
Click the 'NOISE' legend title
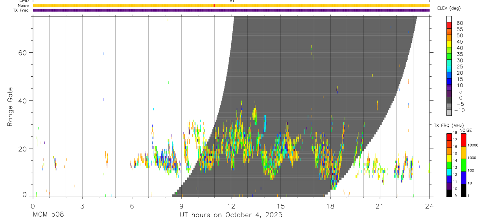465,130
